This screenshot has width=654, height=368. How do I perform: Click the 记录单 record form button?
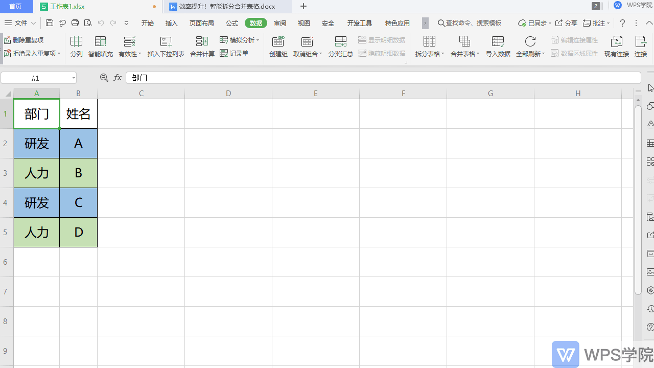pos(234,53)
